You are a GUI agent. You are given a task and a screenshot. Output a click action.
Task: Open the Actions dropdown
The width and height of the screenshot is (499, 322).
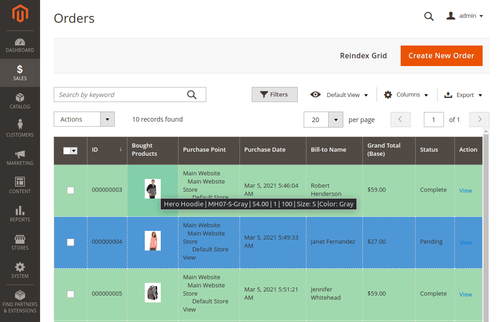tap(84, 119)
